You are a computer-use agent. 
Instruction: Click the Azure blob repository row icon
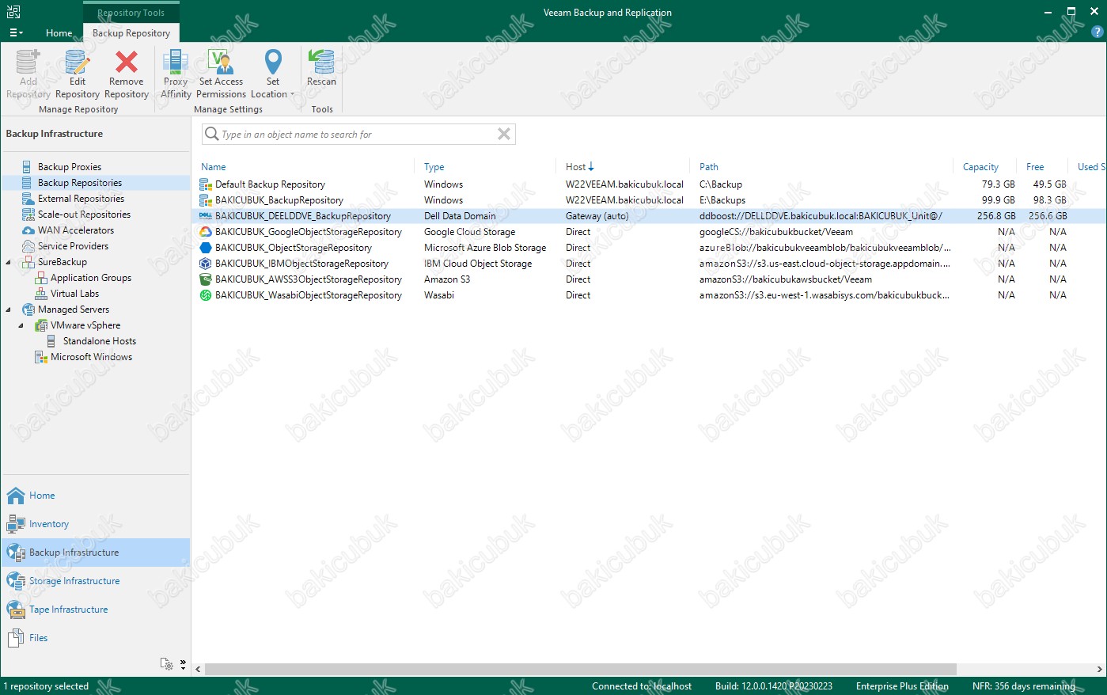coord(205,248)
